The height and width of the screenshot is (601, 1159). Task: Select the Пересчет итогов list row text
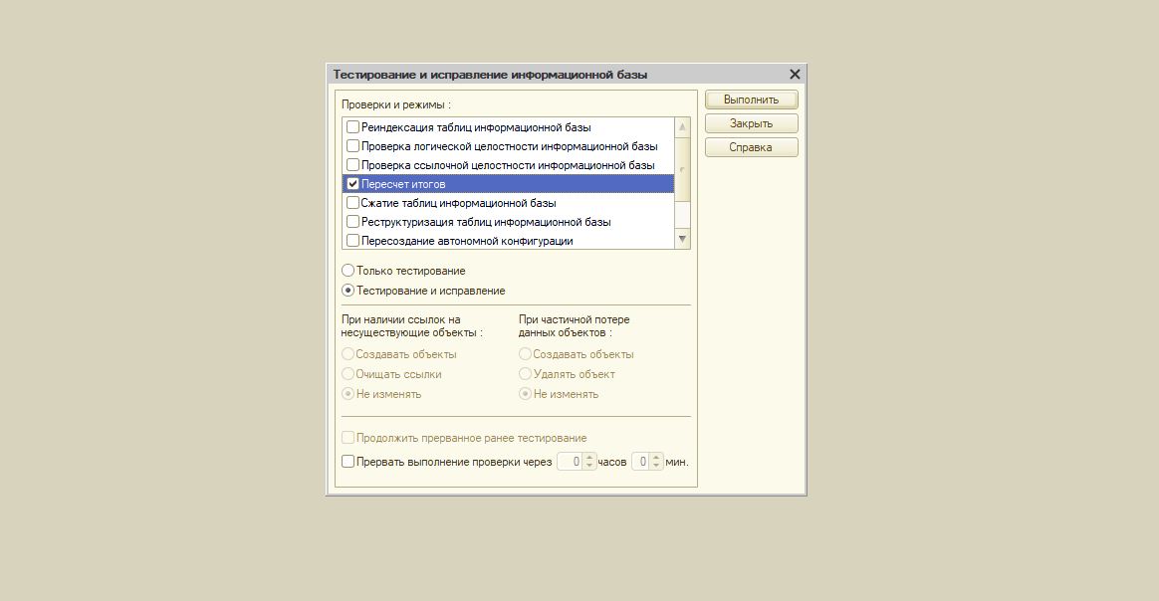click(x=403, y=184)
